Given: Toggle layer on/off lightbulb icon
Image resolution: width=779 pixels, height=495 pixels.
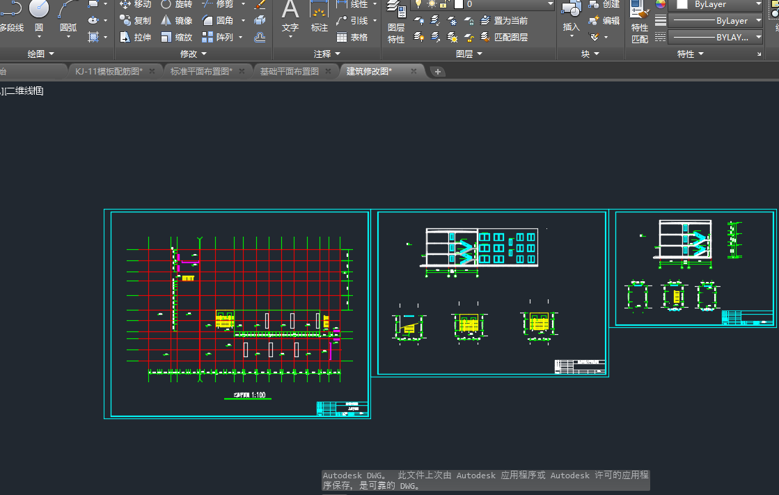Looking at the screenshot, I should (x=418, y=4).
